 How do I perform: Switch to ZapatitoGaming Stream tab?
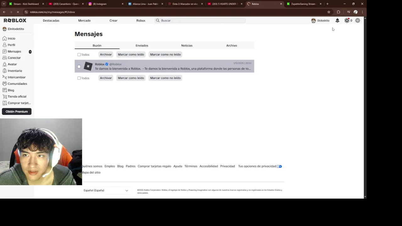(x=304, y=4)
